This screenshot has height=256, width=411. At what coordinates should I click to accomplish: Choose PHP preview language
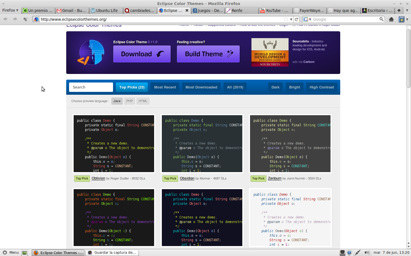[130, 101]
